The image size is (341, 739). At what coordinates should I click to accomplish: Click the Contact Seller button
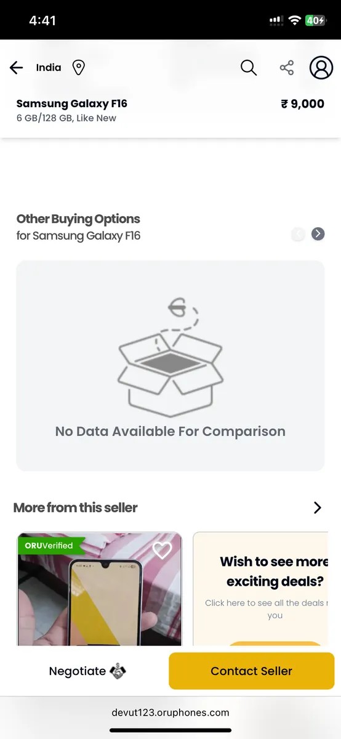point(252,671)
